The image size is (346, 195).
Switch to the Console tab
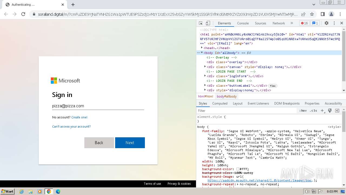pos(243,23)
